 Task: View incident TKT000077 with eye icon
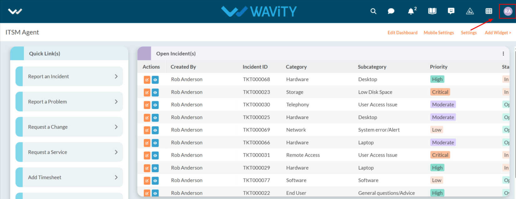155,181
